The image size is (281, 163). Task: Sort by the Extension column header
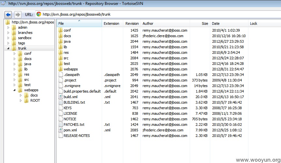tap(112, 23)
